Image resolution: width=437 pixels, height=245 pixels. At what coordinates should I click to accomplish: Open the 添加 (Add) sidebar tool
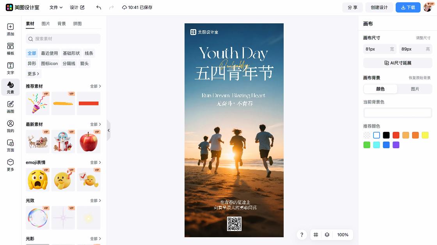10,30
